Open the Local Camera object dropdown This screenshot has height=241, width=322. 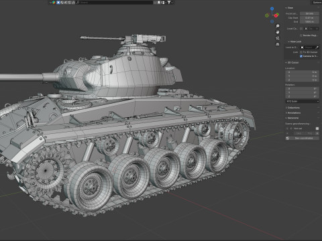[311, 29]
